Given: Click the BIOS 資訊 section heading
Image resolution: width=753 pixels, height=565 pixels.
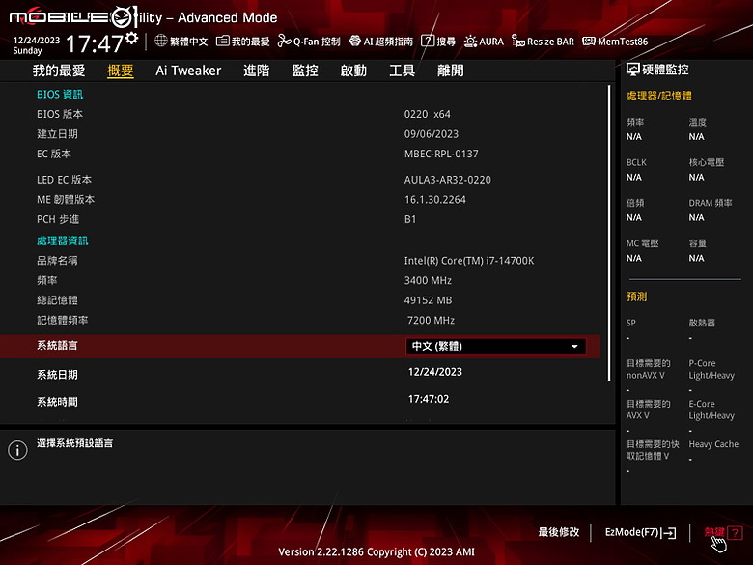Looking at the screenshot, I should (60, 95).
